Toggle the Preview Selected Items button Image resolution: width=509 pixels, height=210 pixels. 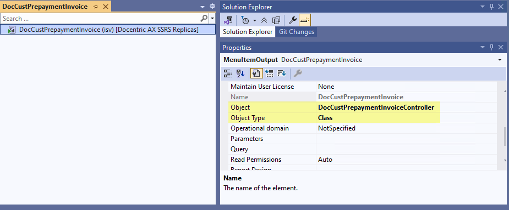pyautogui.click(x=305, y=20)
